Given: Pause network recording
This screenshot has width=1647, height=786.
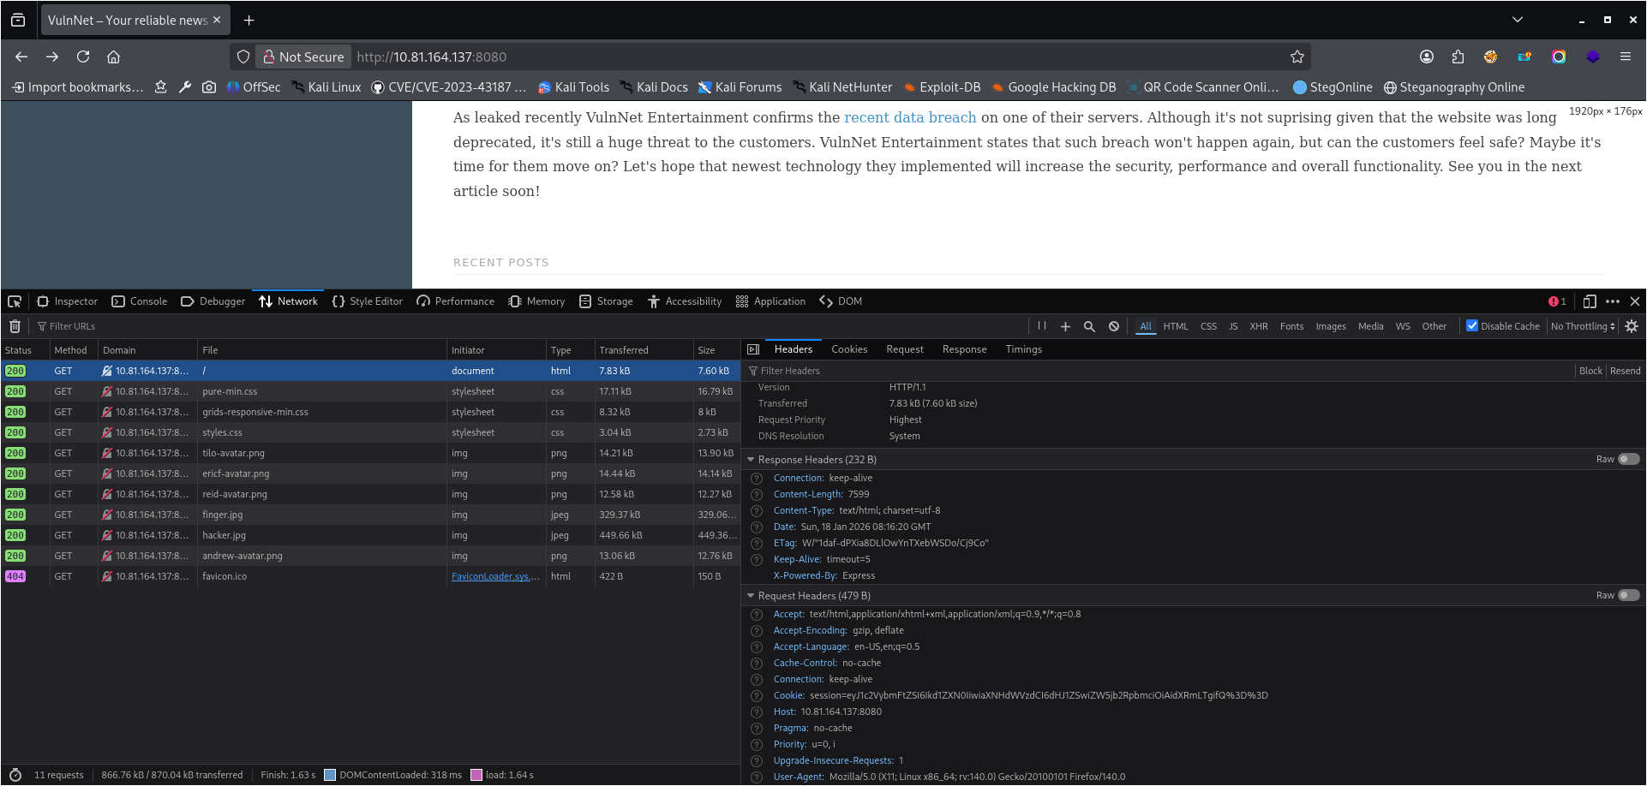Looking at the screenshot, I should 1042,326.
